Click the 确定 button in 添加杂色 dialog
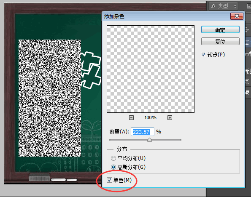This screenshot has width=251, height=197. click(x=220, y=30)
